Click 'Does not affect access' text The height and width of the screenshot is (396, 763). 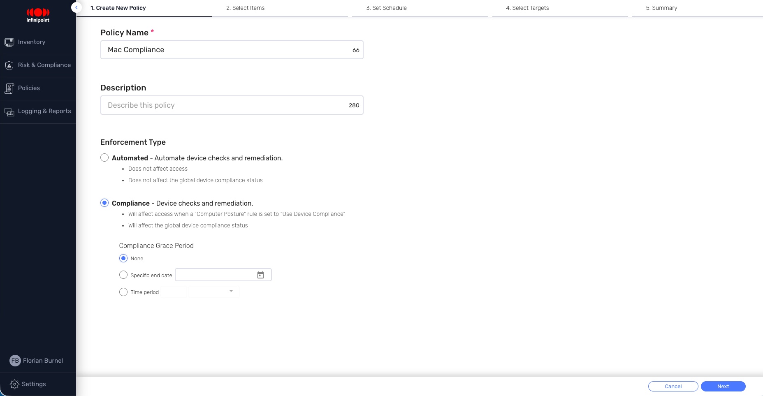(158, 169)
